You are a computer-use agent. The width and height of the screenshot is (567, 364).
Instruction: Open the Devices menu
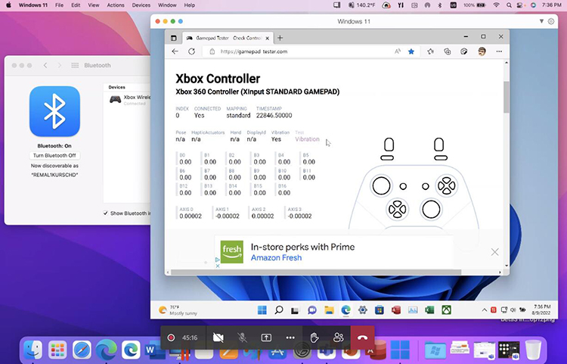click(x=141, y=5)
